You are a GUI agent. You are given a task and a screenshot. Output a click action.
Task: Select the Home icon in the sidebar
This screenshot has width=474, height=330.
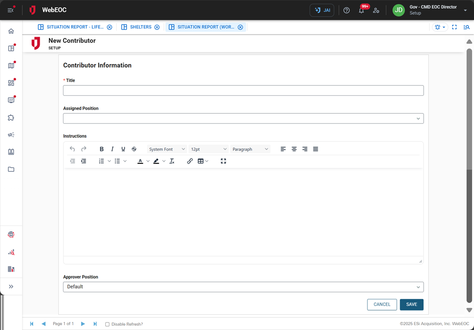(10, 31)
